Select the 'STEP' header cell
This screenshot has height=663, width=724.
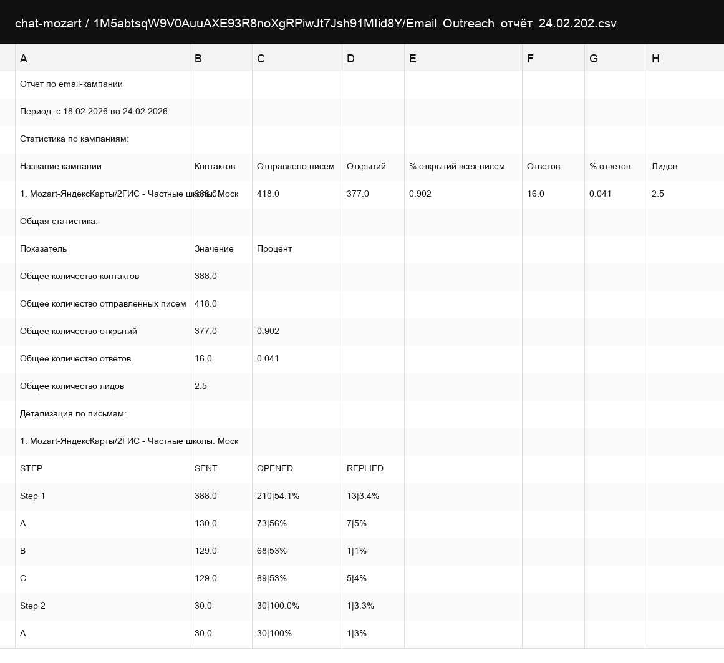102,469
